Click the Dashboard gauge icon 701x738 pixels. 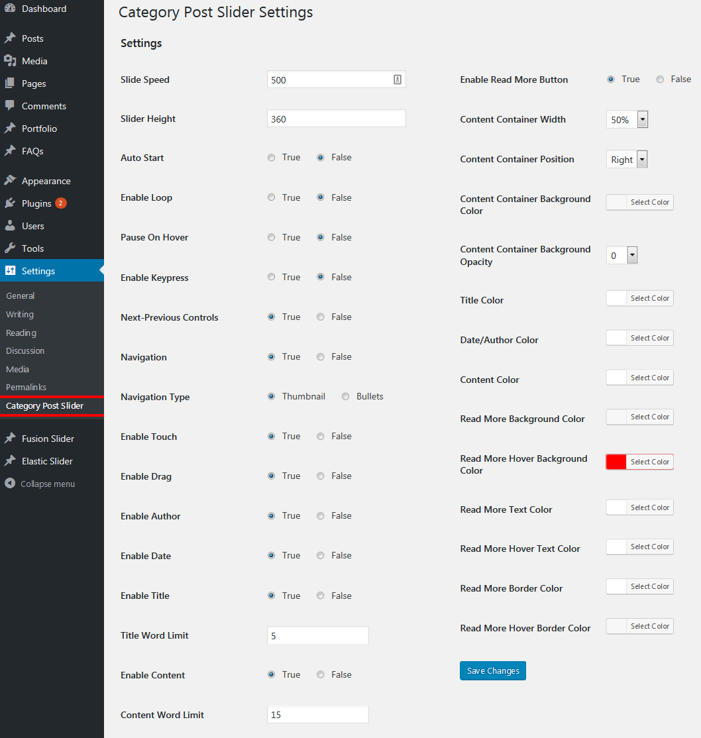pos(10,8)
